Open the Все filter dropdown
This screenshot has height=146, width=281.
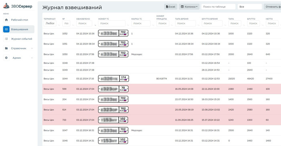coord(250,7)
